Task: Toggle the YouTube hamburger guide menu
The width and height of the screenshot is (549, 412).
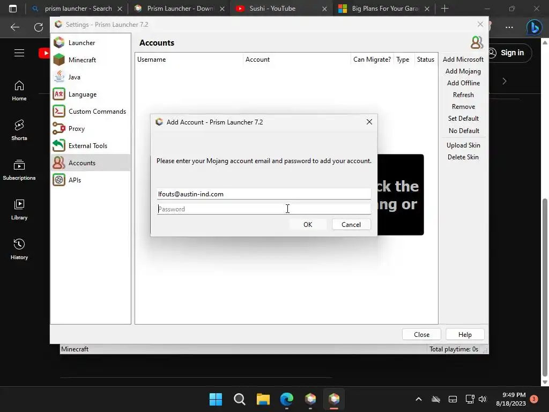Action: pos(19,53)
